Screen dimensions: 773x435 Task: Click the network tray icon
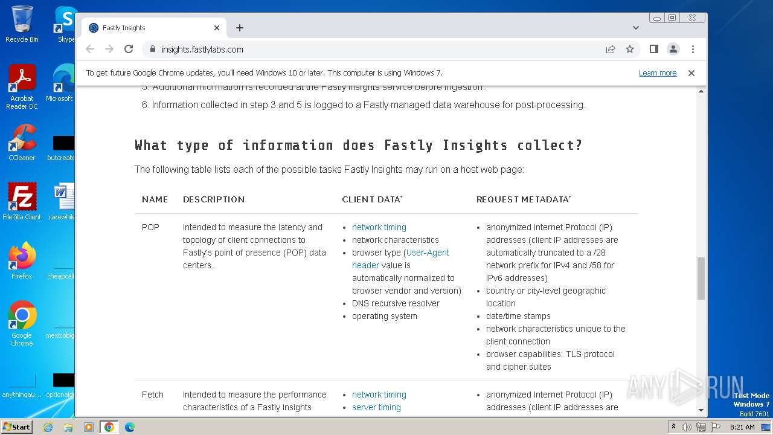701,427
